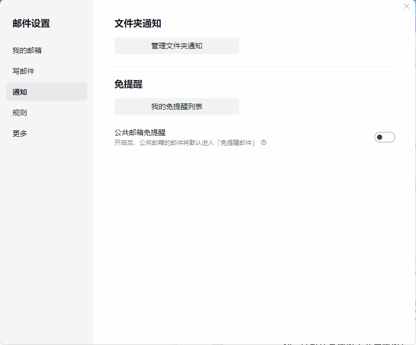Click the 邮件设置 sidebar title
Viewport: 416px width, 345px height.
31,23
